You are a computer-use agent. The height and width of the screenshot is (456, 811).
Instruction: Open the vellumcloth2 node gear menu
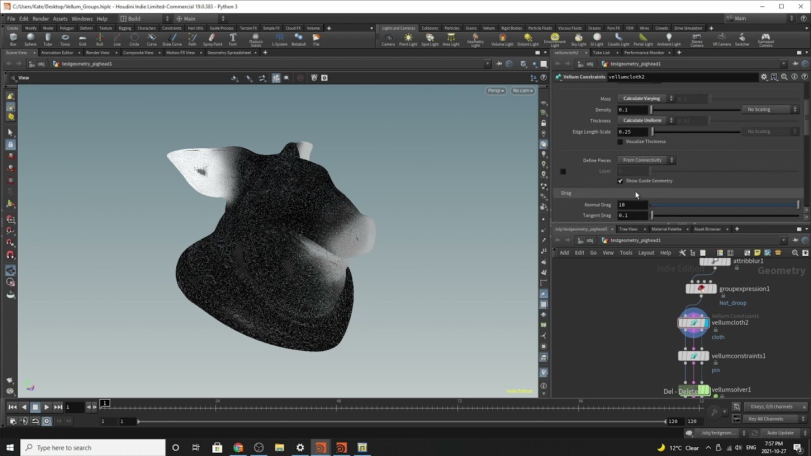(x=764, y=77)
